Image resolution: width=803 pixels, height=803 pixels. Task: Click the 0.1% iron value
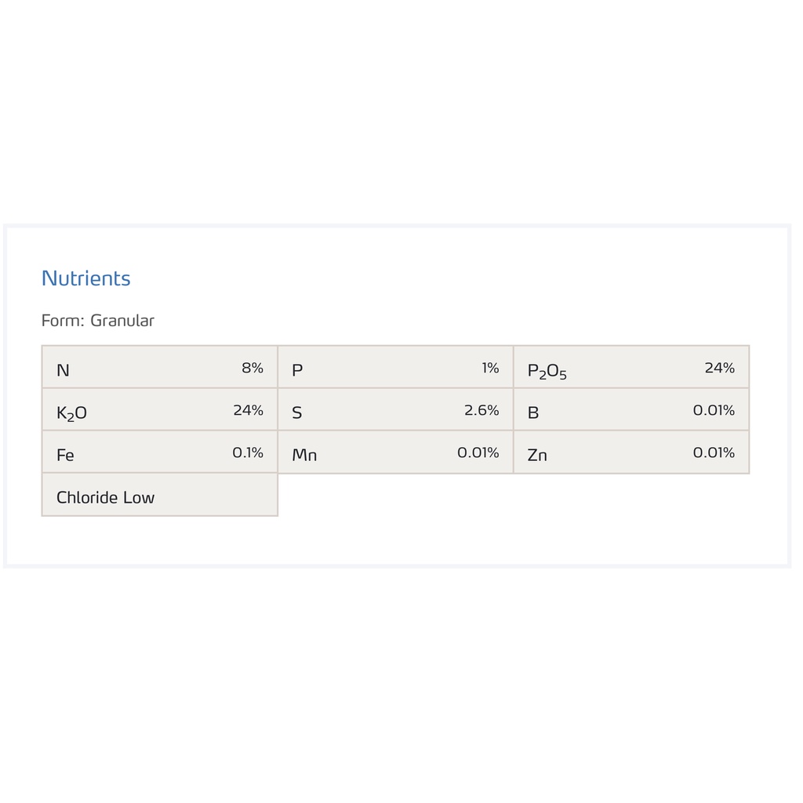pos(248,452)
